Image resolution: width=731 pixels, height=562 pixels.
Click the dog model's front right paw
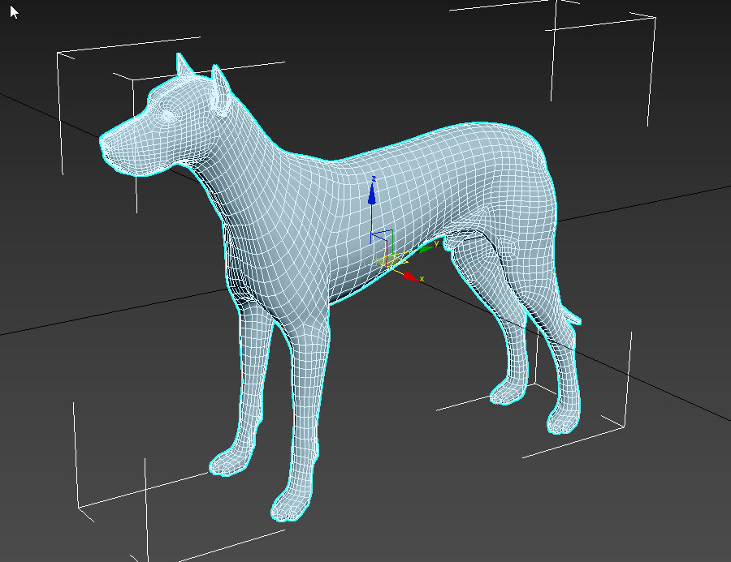pos(227,463)
